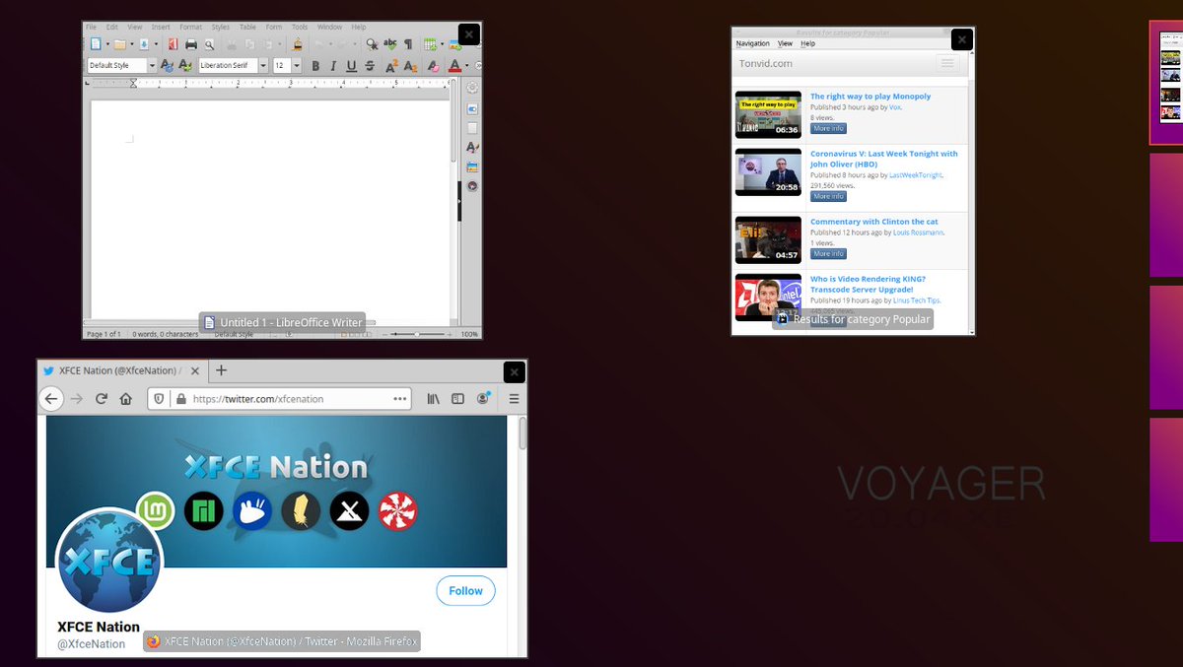Click Print icon in Writer toolbar

click(191, 44)
